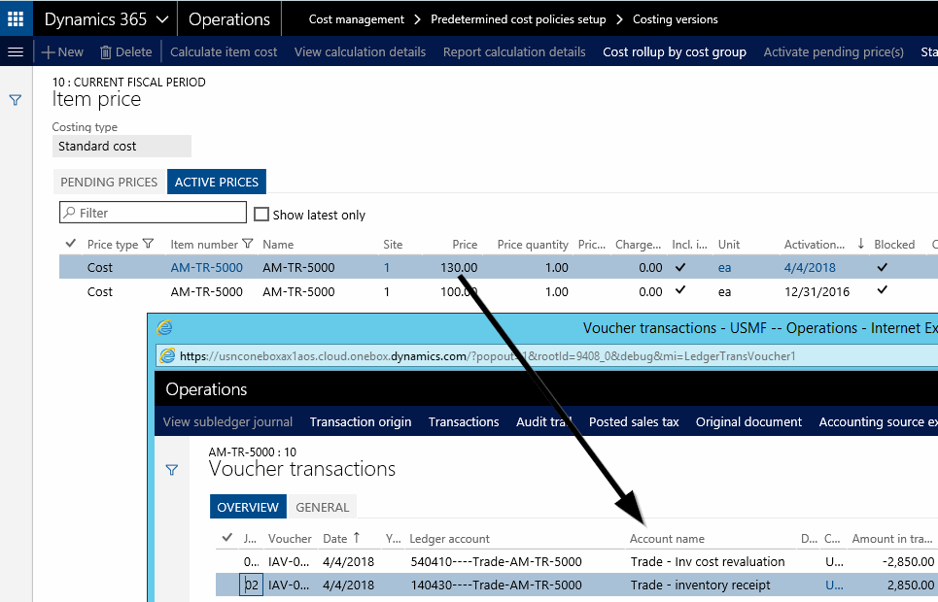938x602 pixels.
Task: Click the Item number column filter icon
Action: click(248, 245)
